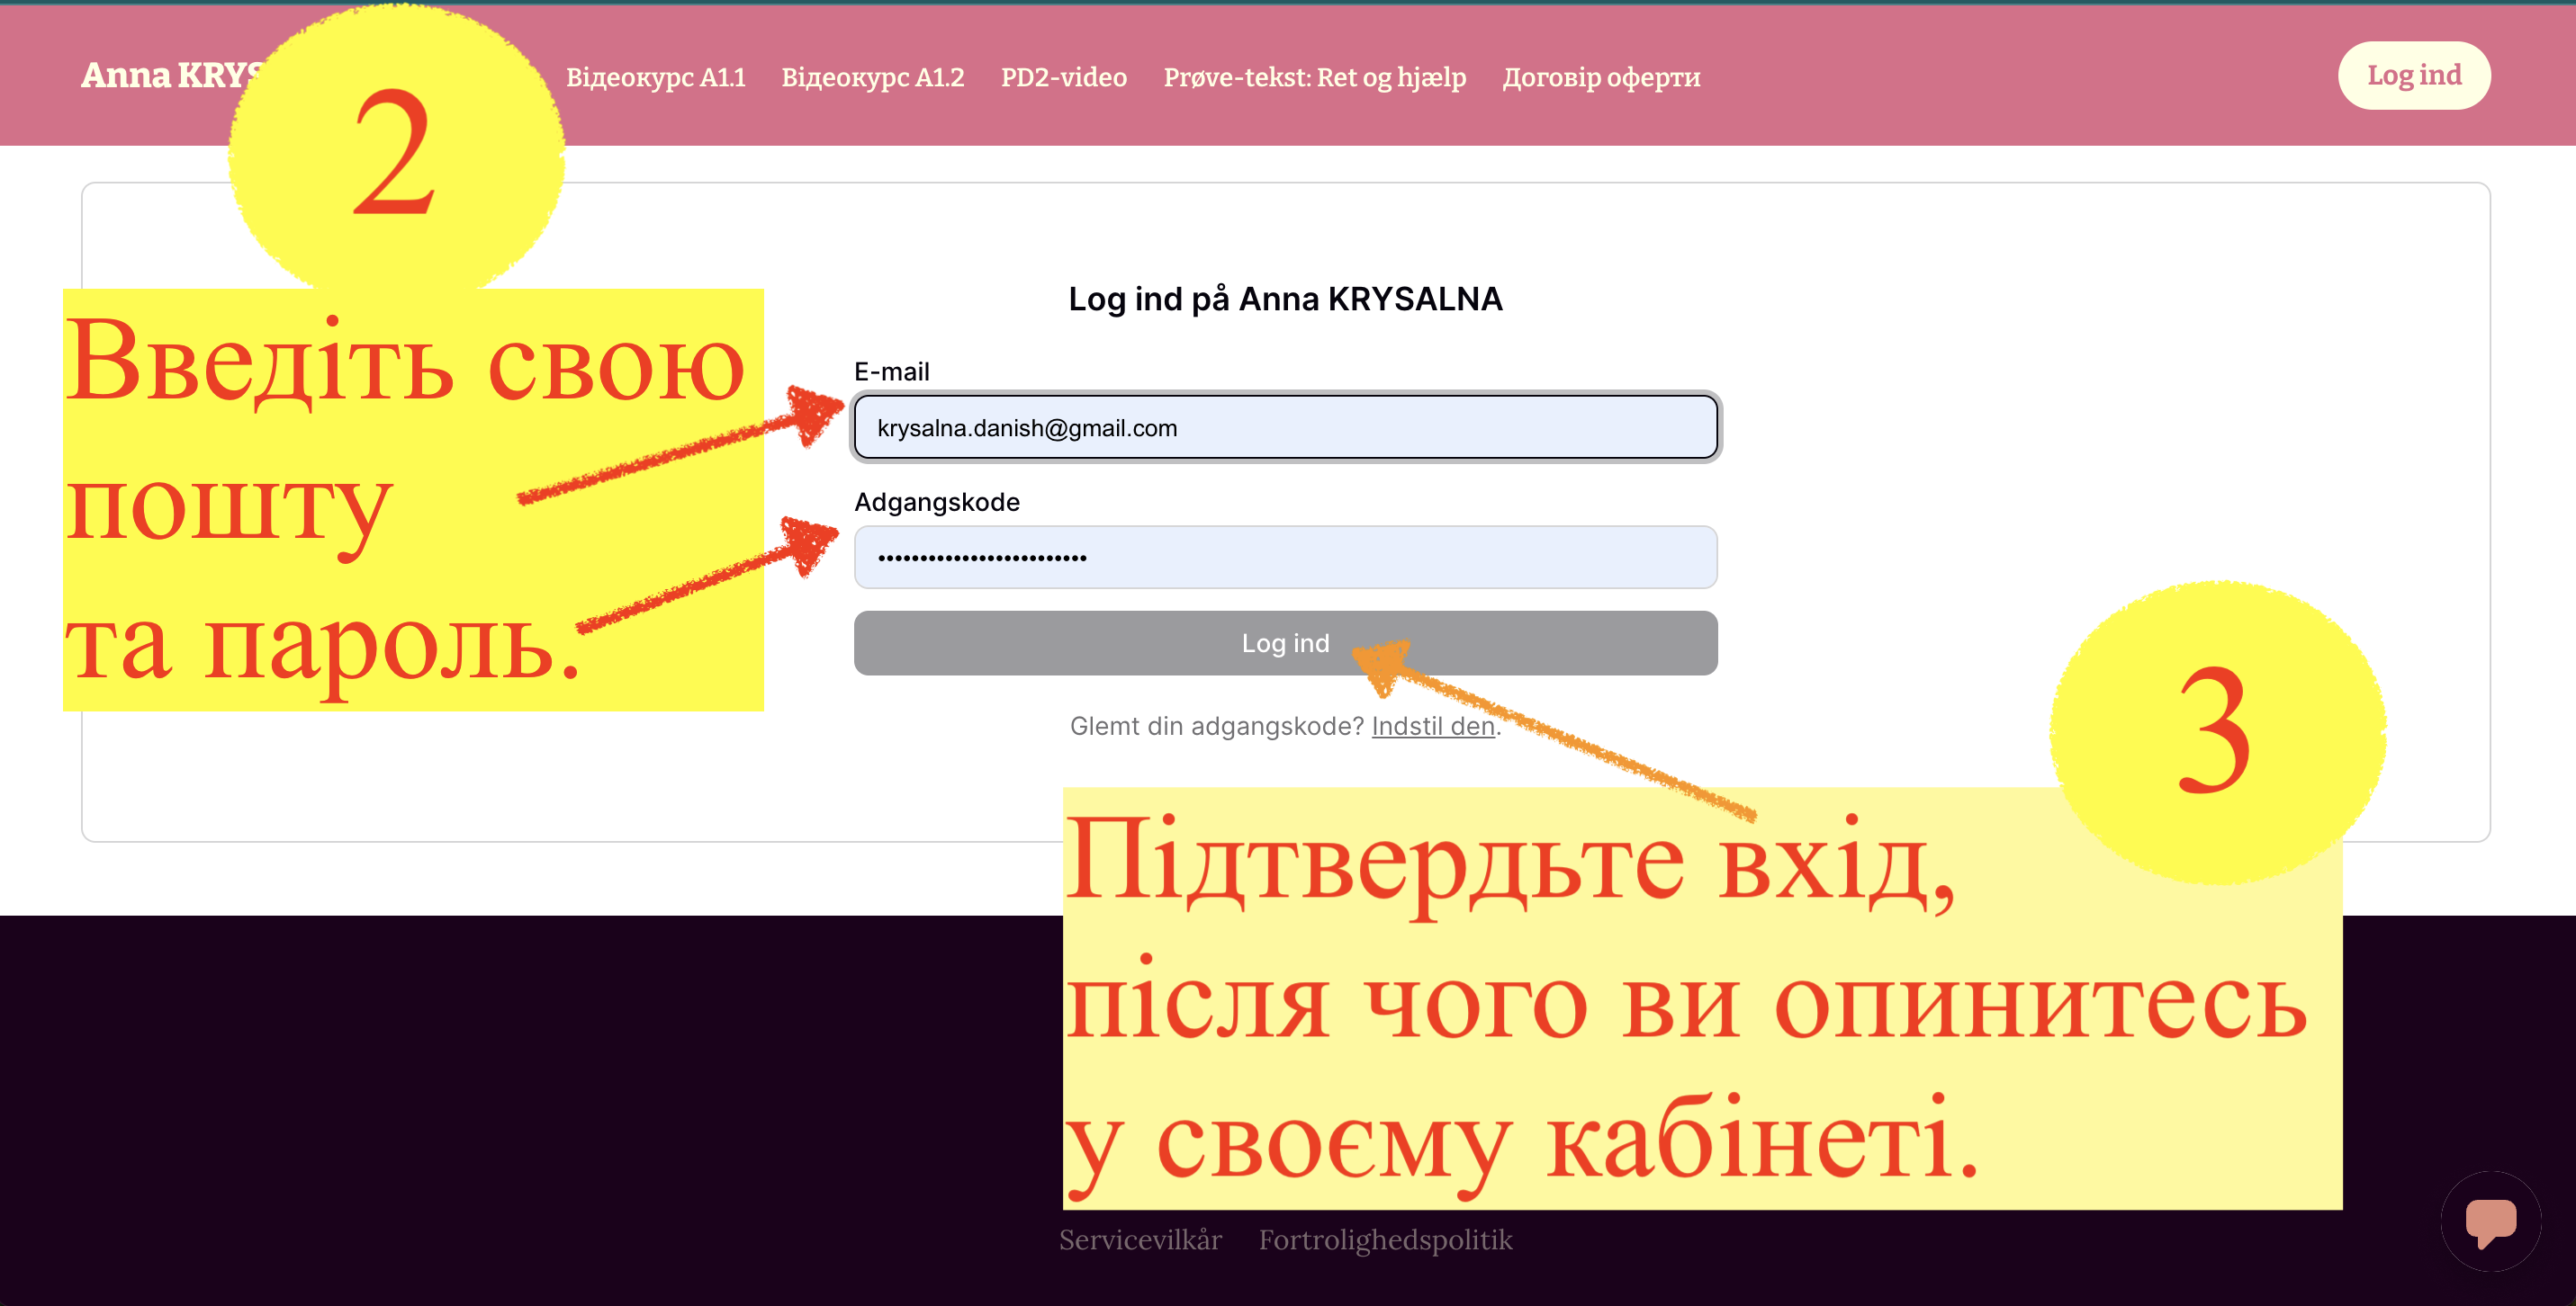
Task: Open Відеокурс A1.1 menu item
Action: pyautogui.click(x=655, y=77)
